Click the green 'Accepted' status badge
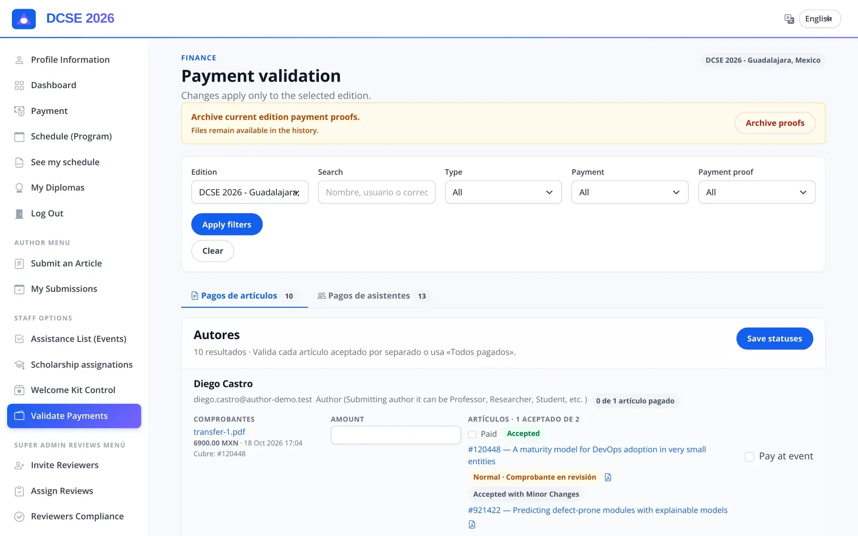Image resolution: width=858 pixels, height=536 pixels. [x=523, y=434]
